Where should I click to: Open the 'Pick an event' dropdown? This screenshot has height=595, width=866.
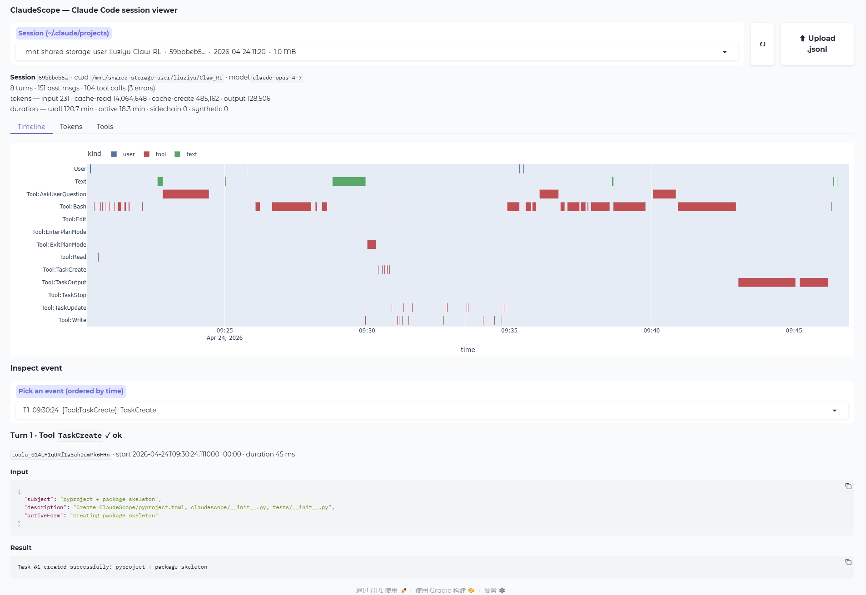[835, 410]
